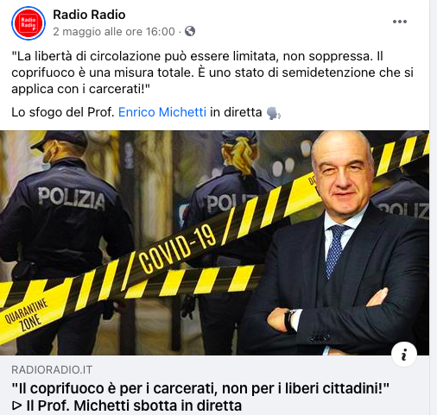Click the RADIORADIO.IT source domain
The image size is (437, 415).
pos(52,369)
